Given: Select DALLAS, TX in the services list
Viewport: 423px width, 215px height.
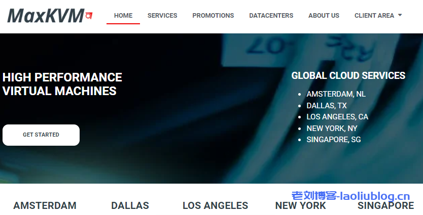Looking at the screenshot, I should pyautogui.click(x=327, y=106).
